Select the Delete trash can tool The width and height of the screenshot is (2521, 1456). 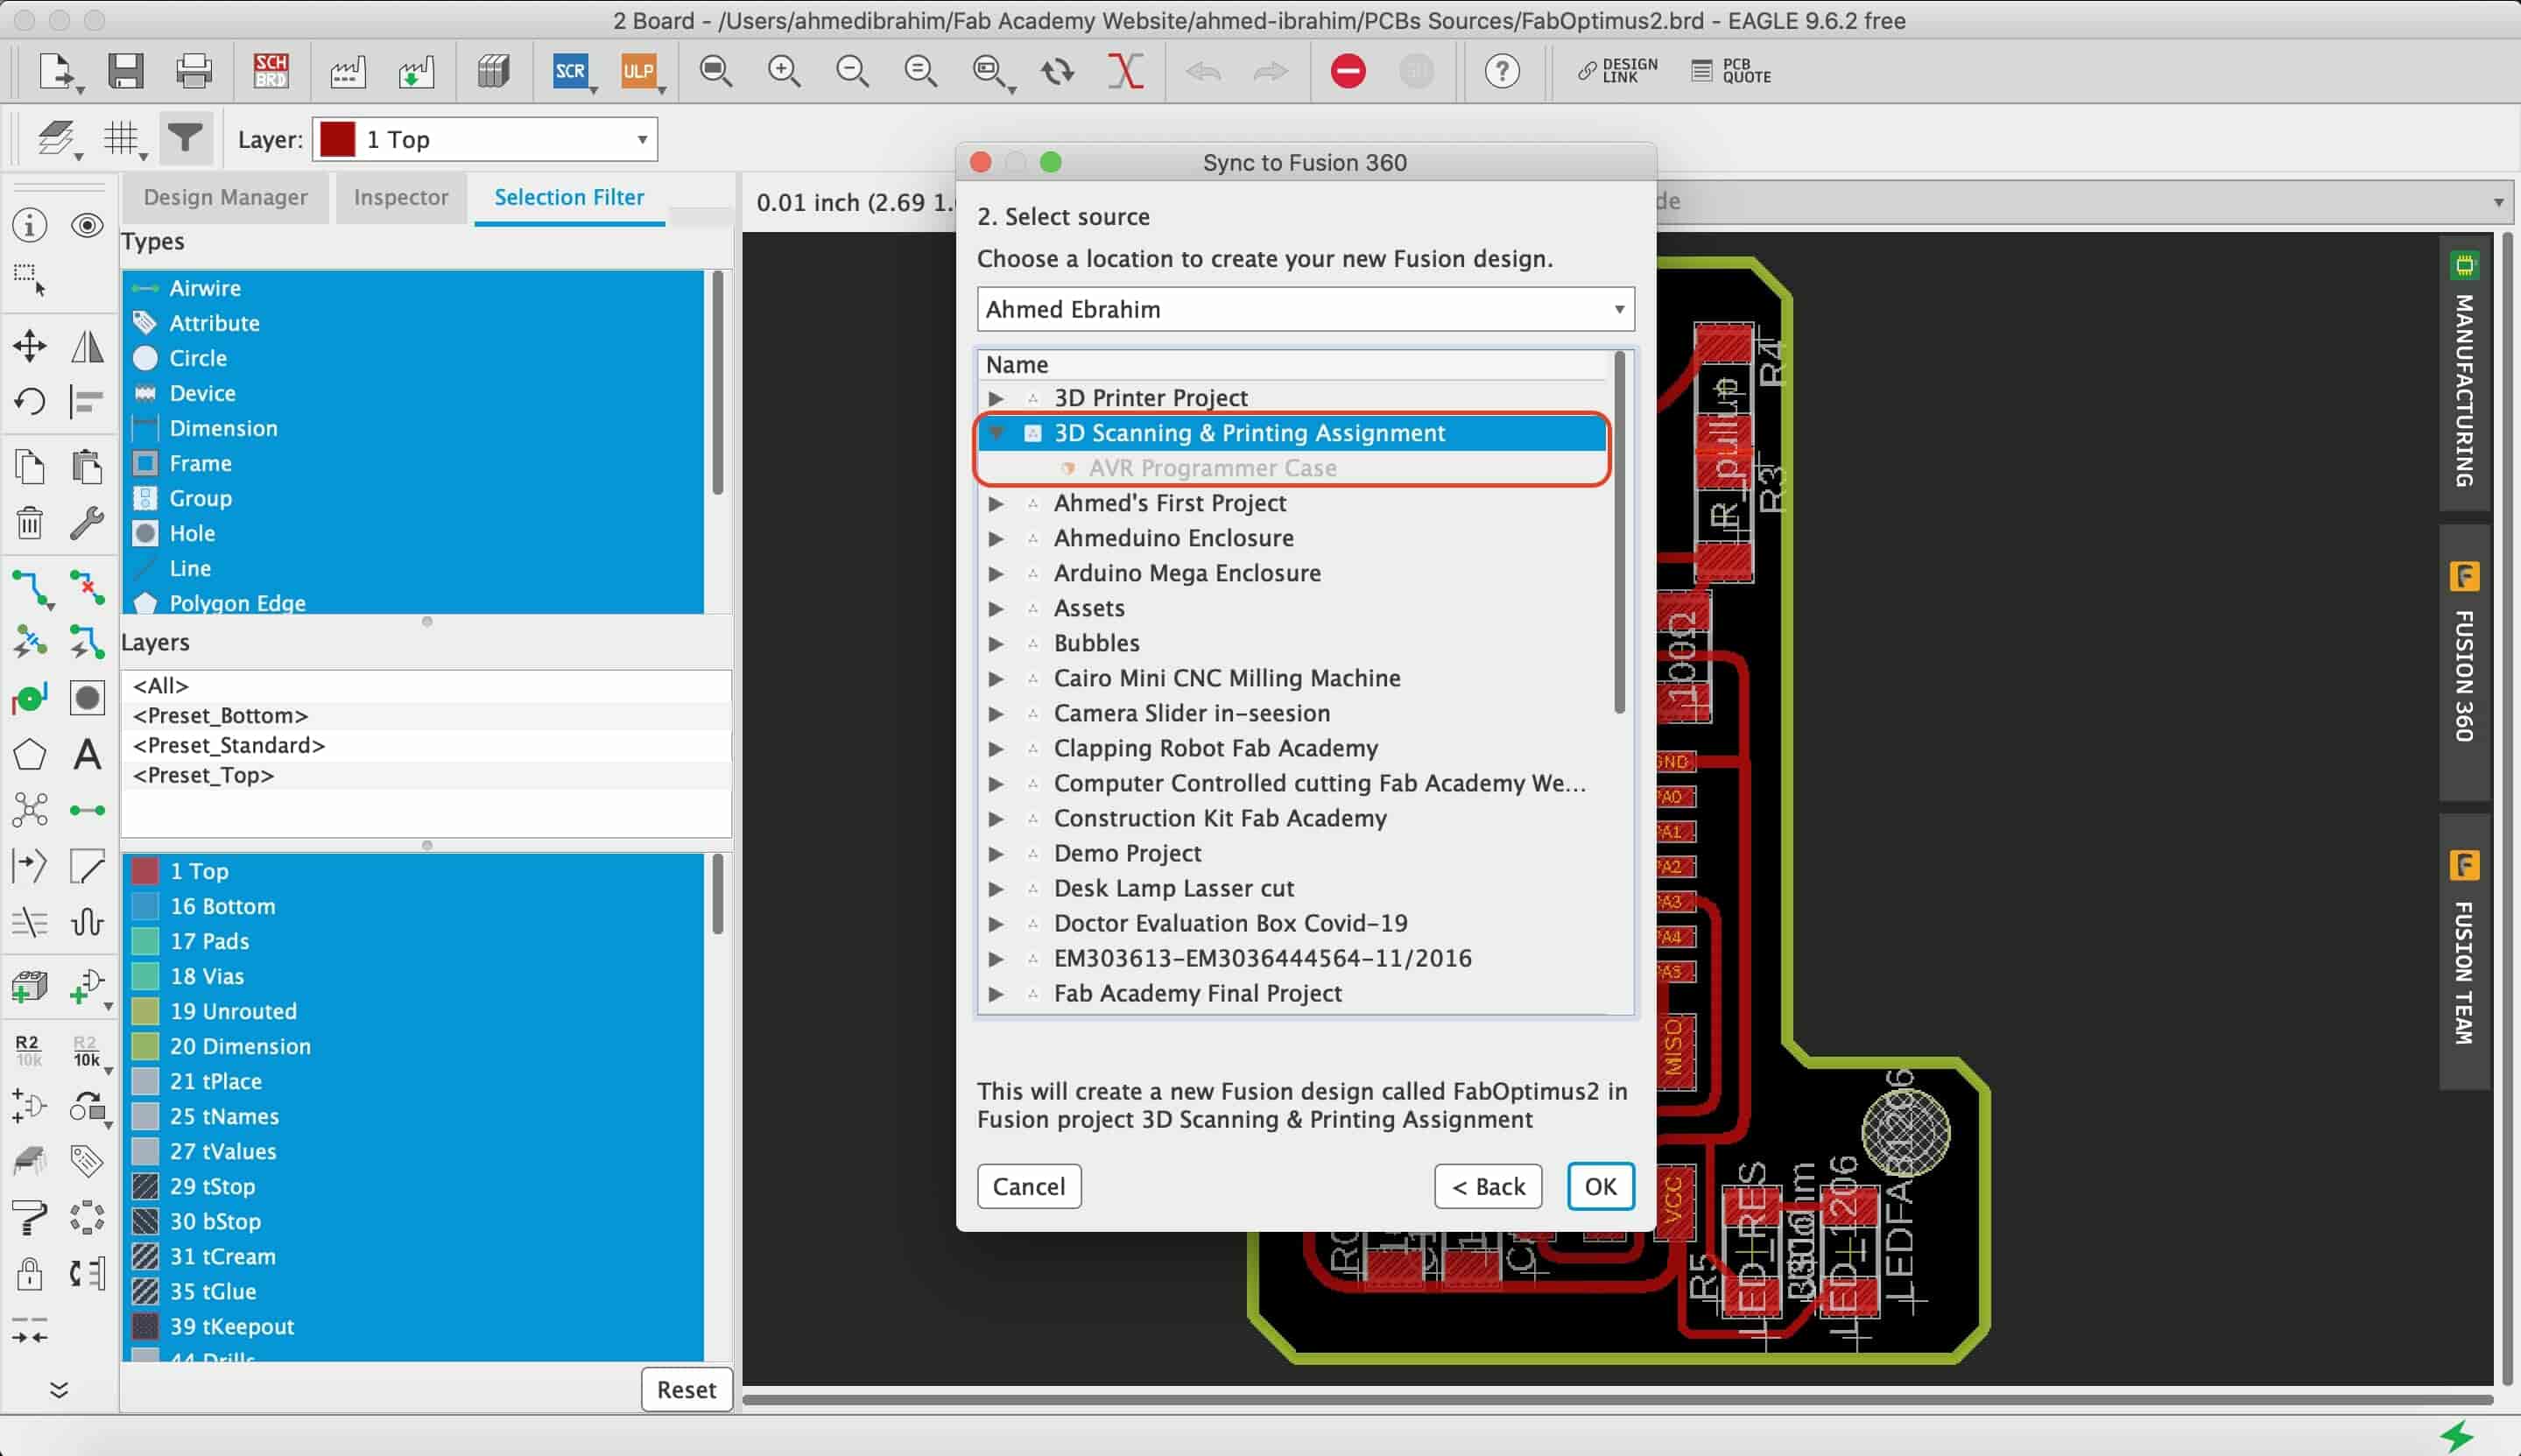click(x=30, y=522)
